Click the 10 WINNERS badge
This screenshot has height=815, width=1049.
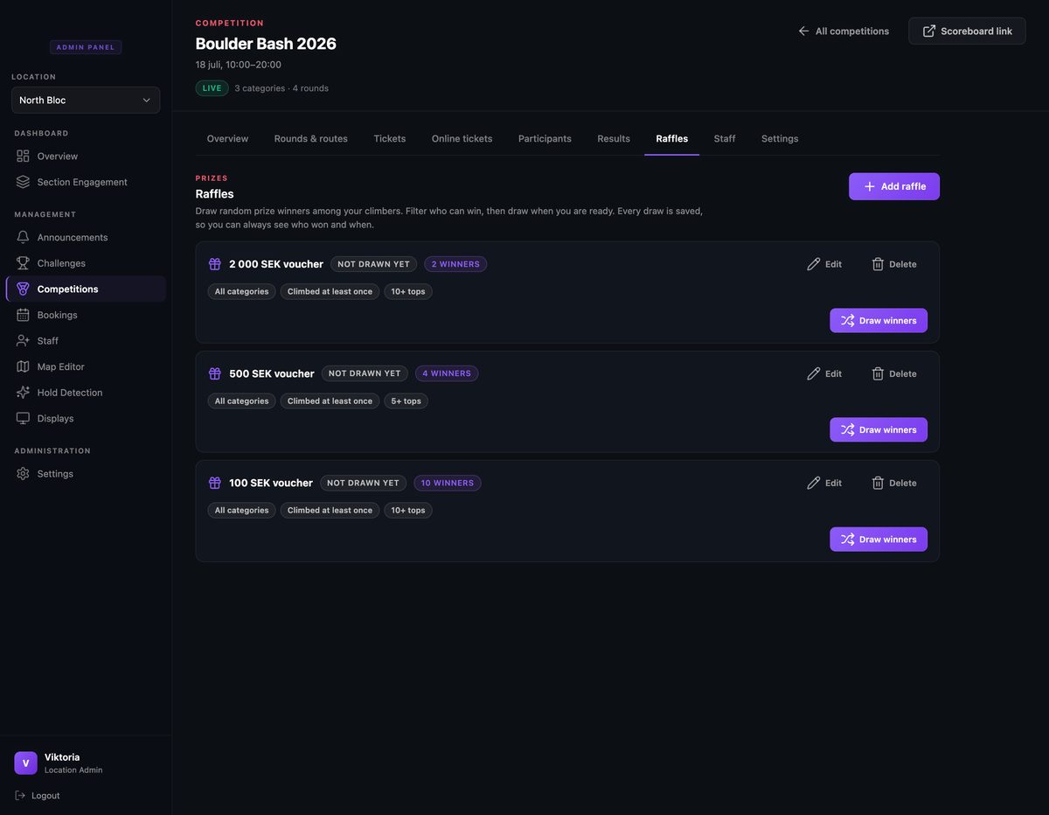click(448, 483)
